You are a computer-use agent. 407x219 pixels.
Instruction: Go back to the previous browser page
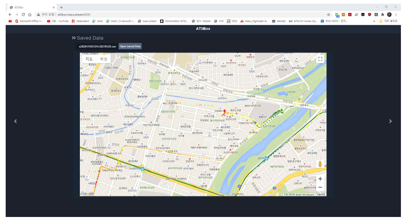pyautogui.click(x=10, y=15)
